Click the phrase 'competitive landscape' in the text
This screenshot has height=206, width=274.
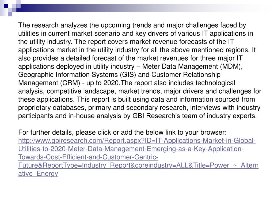click(81, 91)
